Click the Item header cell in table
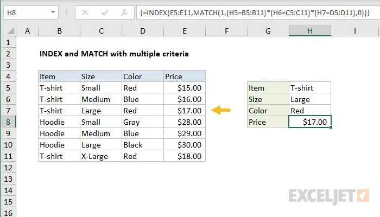This screenshot has width=380, height=217. [x=59, y=76]
